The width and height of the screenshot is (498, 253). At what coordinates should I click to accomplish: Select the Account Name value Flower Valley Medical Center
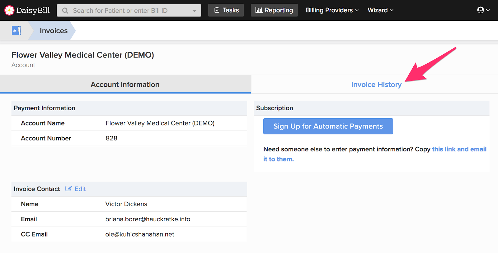click(x=160, y=123)
